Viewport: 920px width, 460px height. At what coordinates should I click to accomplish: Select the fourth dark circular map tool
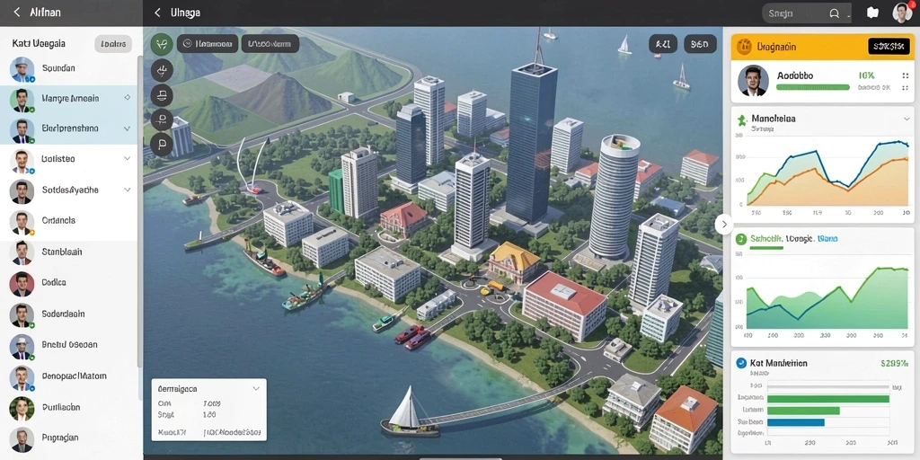click(x=162, y=119)
